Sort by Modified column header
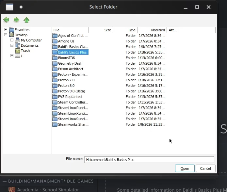Viewport: 227px width, 192px height. coord(152,30)
